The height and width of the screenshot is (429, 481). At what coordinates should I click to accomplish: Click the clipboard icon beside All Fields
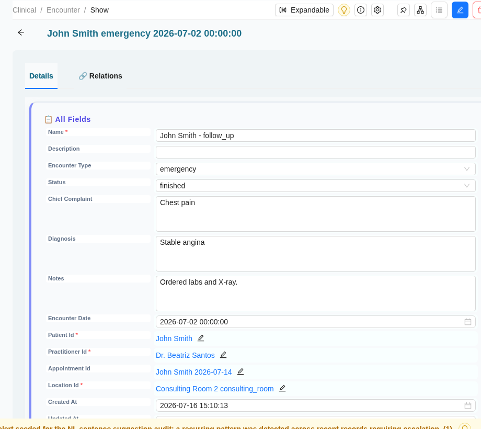click(49, 119)
